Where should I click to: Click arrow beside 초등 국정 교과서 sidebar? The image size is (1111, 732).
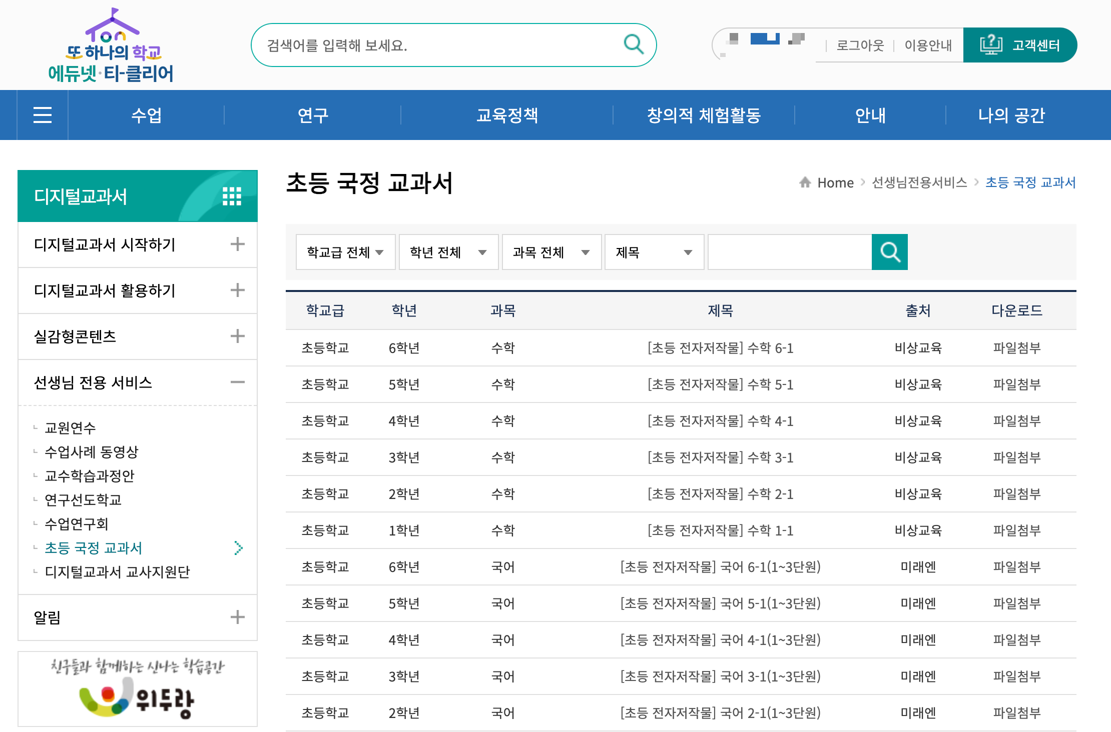click(x=239, y=548)
